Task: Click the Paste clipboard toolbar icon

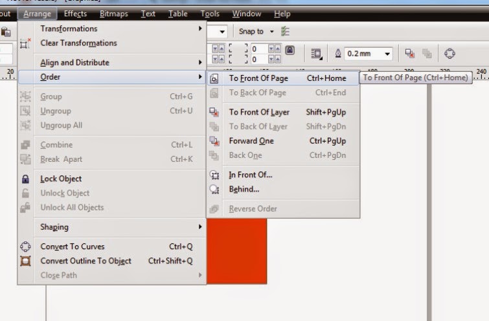Action: (6, 32)
